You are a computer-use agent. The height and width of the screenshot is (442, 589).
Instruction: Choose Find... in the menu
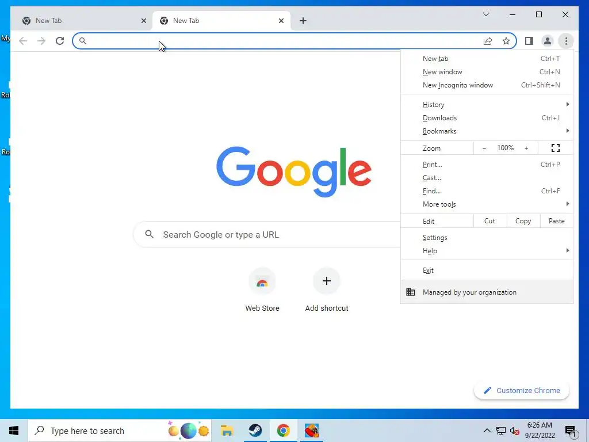(487, 191)
